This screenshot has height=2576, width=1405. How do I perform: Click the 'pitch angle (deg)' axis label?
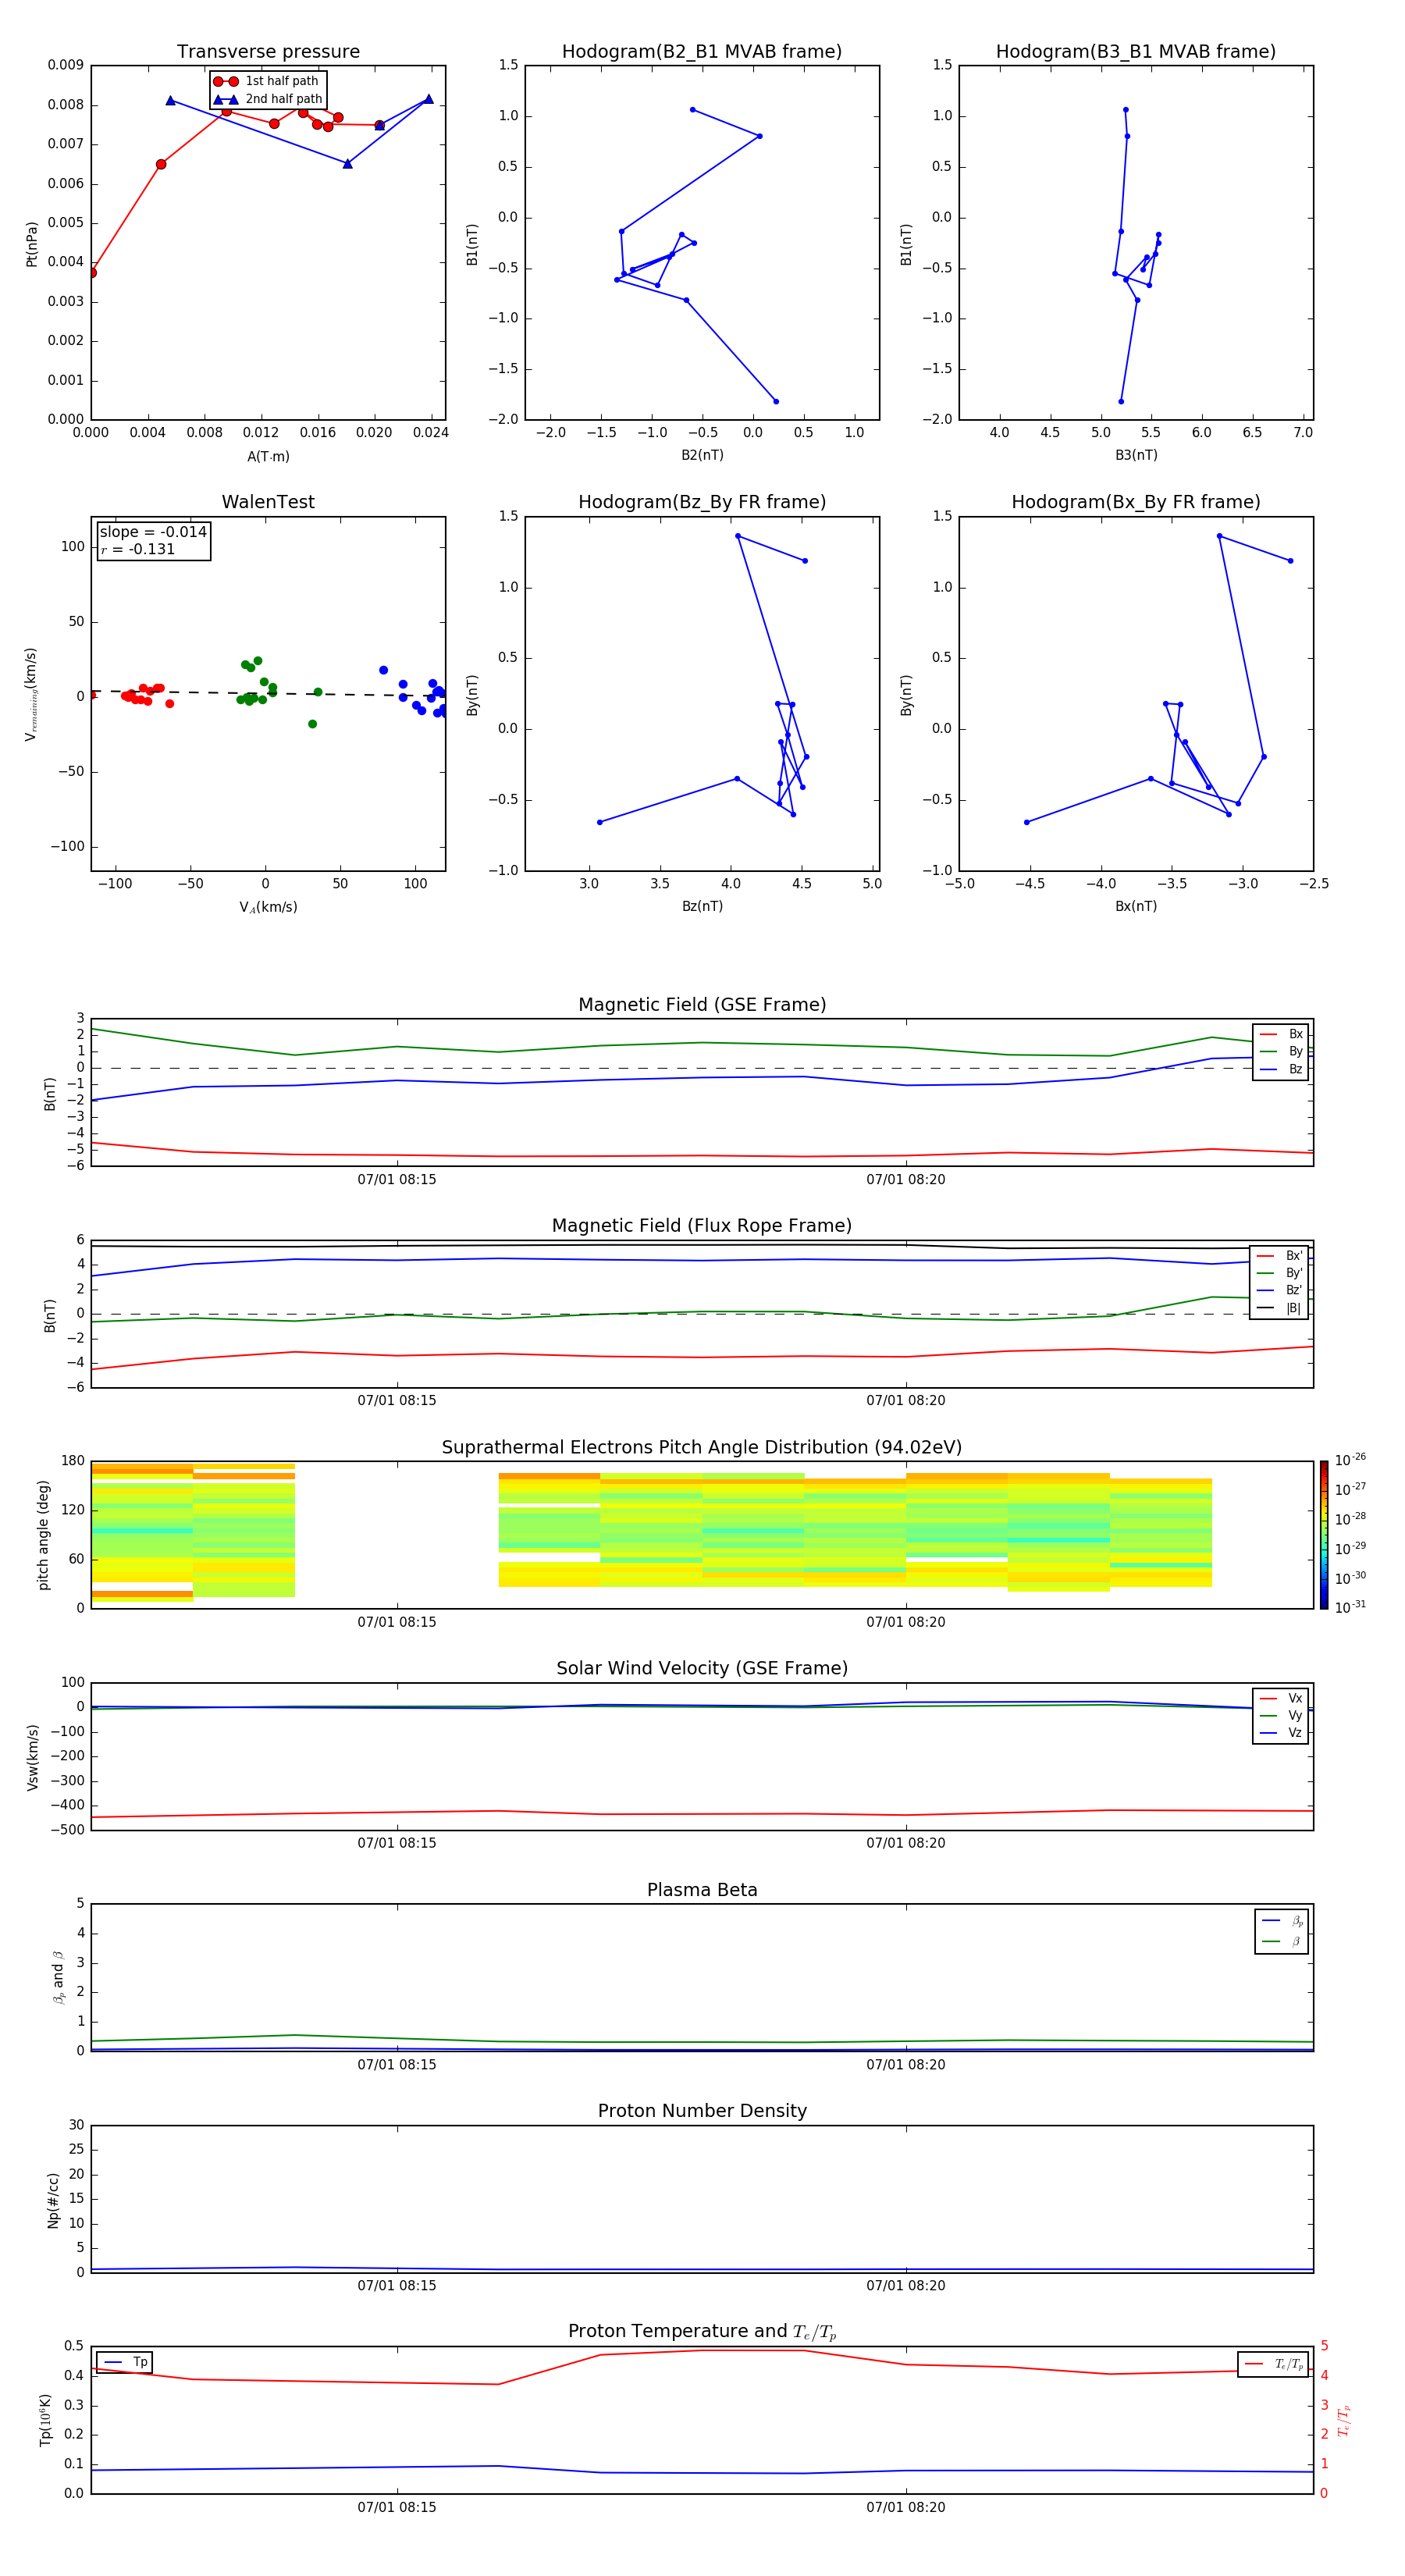(43, 1535)
